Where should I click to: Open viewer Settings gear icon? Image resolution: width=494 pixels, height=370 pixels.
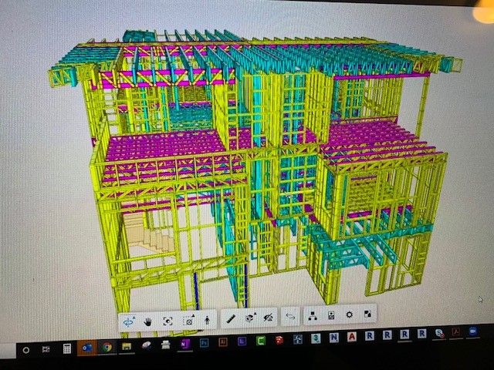350,314
